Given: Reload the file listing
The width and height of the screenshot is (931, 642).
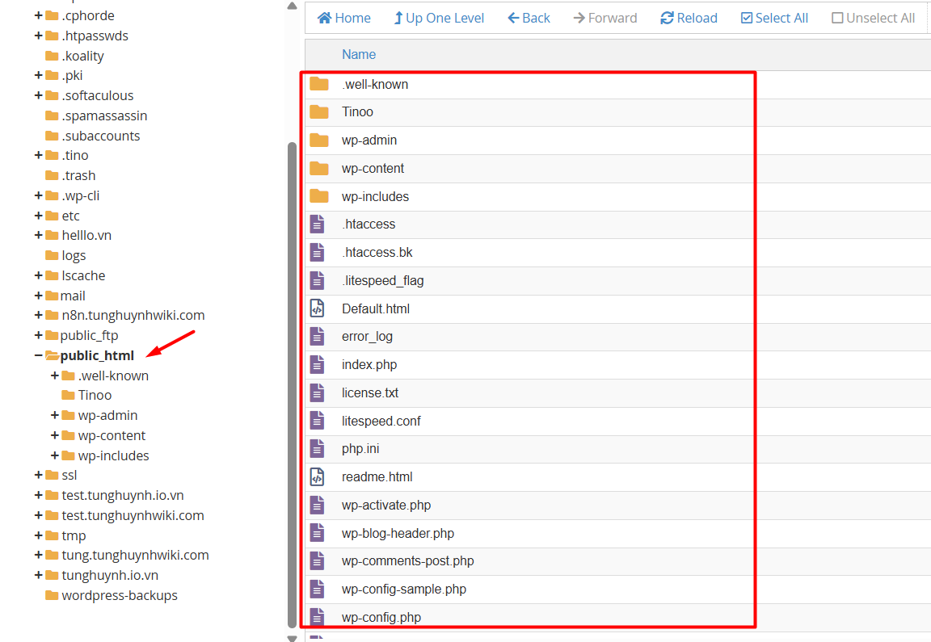Looking at the screenshot, I should point(689,18).
